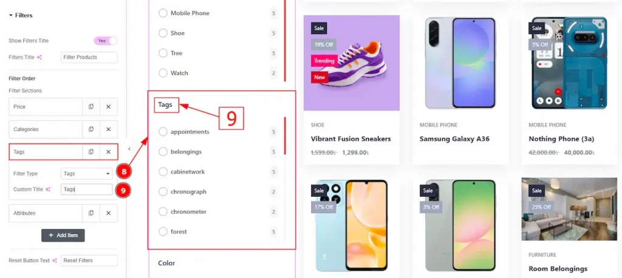Image resolution: width=622 pixels, height=278 pixels.
Task: Remove the Attributes filter section
Action: click(x=108, y=213)
